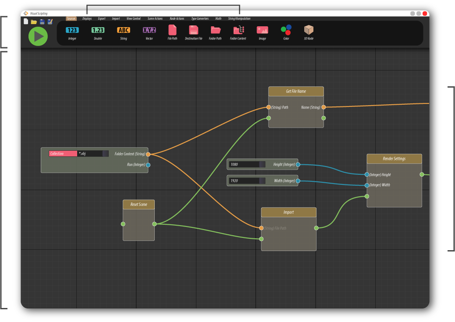Open a file with the folder icon
This screenshot has width=455, height=322.
click(34, 21)
